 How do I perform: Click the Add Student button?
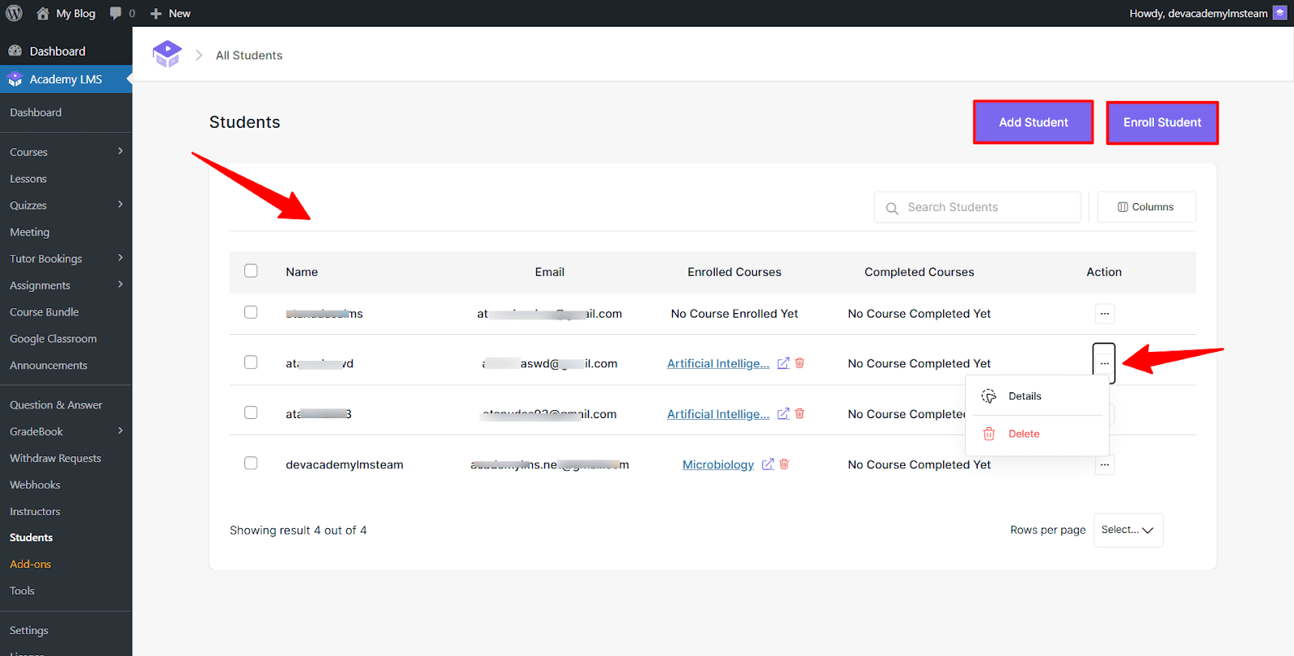pos(1033,122)
